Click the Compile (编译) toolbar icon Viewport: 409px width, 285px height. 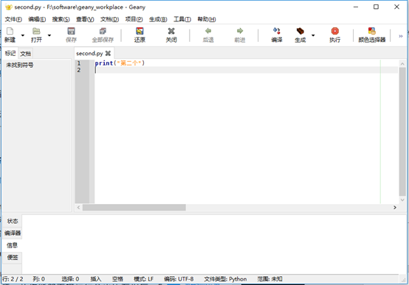tap(277, 31)
